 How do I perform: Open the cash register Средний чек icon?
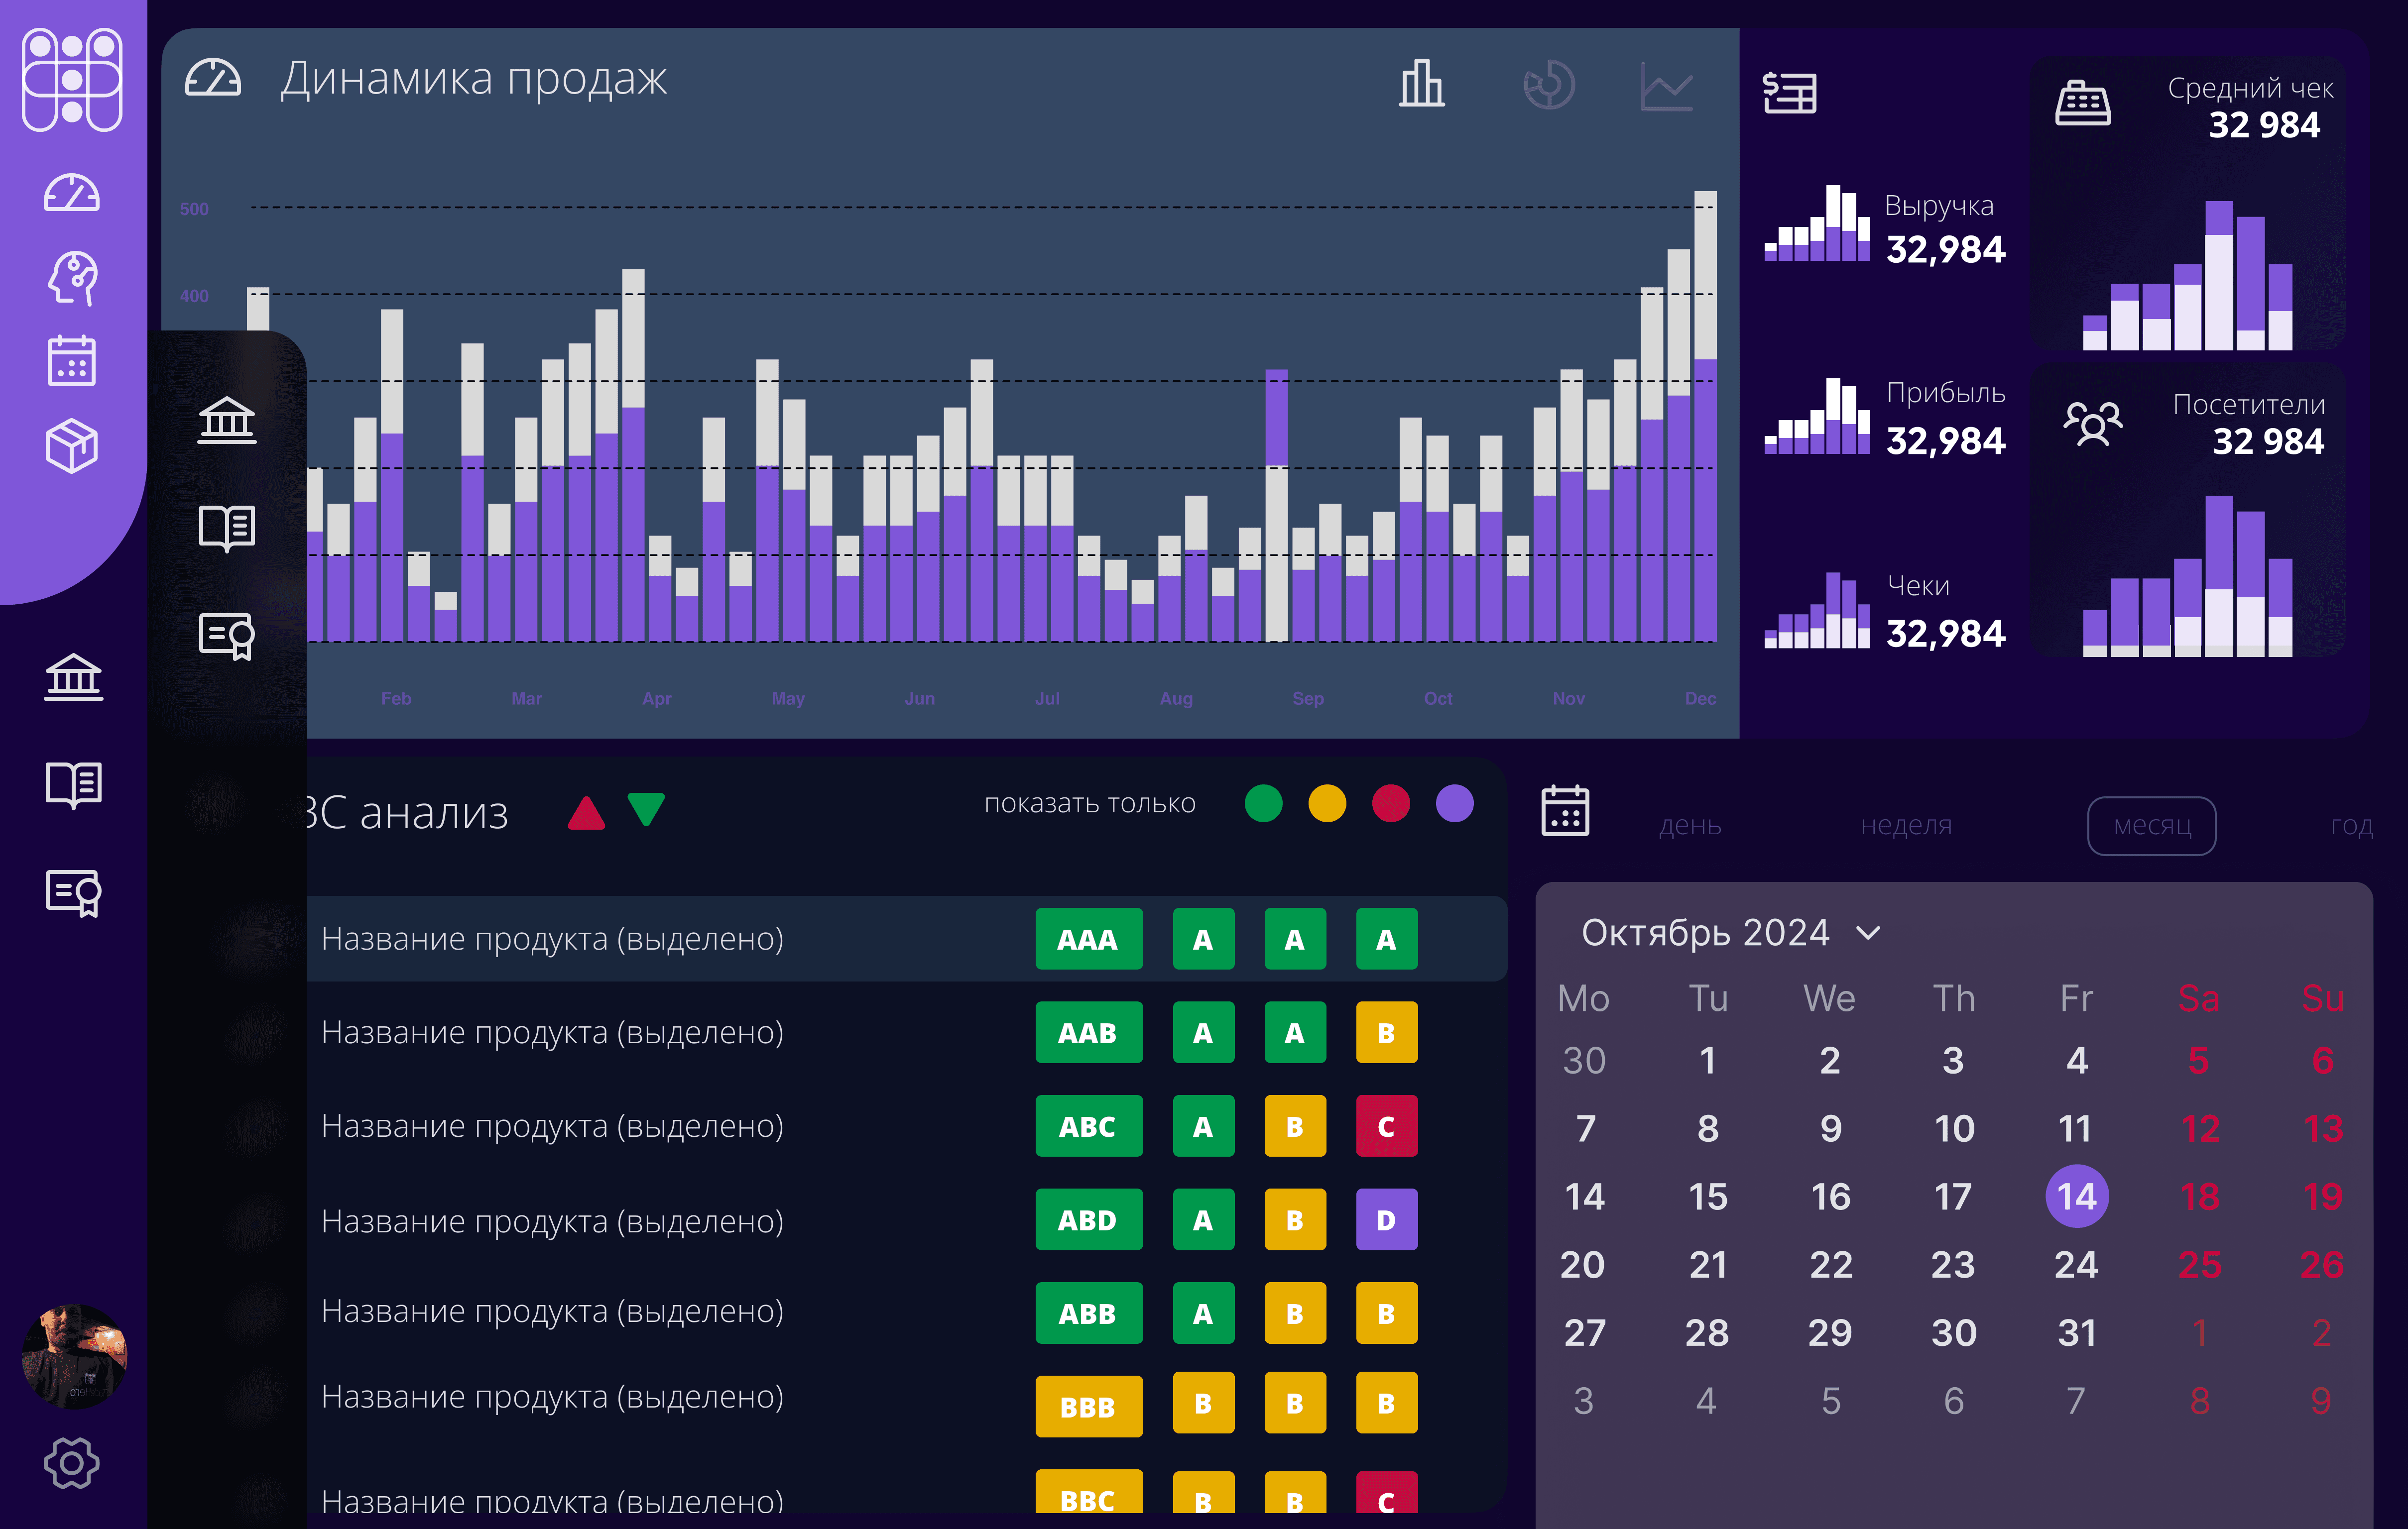(2083, 102)
